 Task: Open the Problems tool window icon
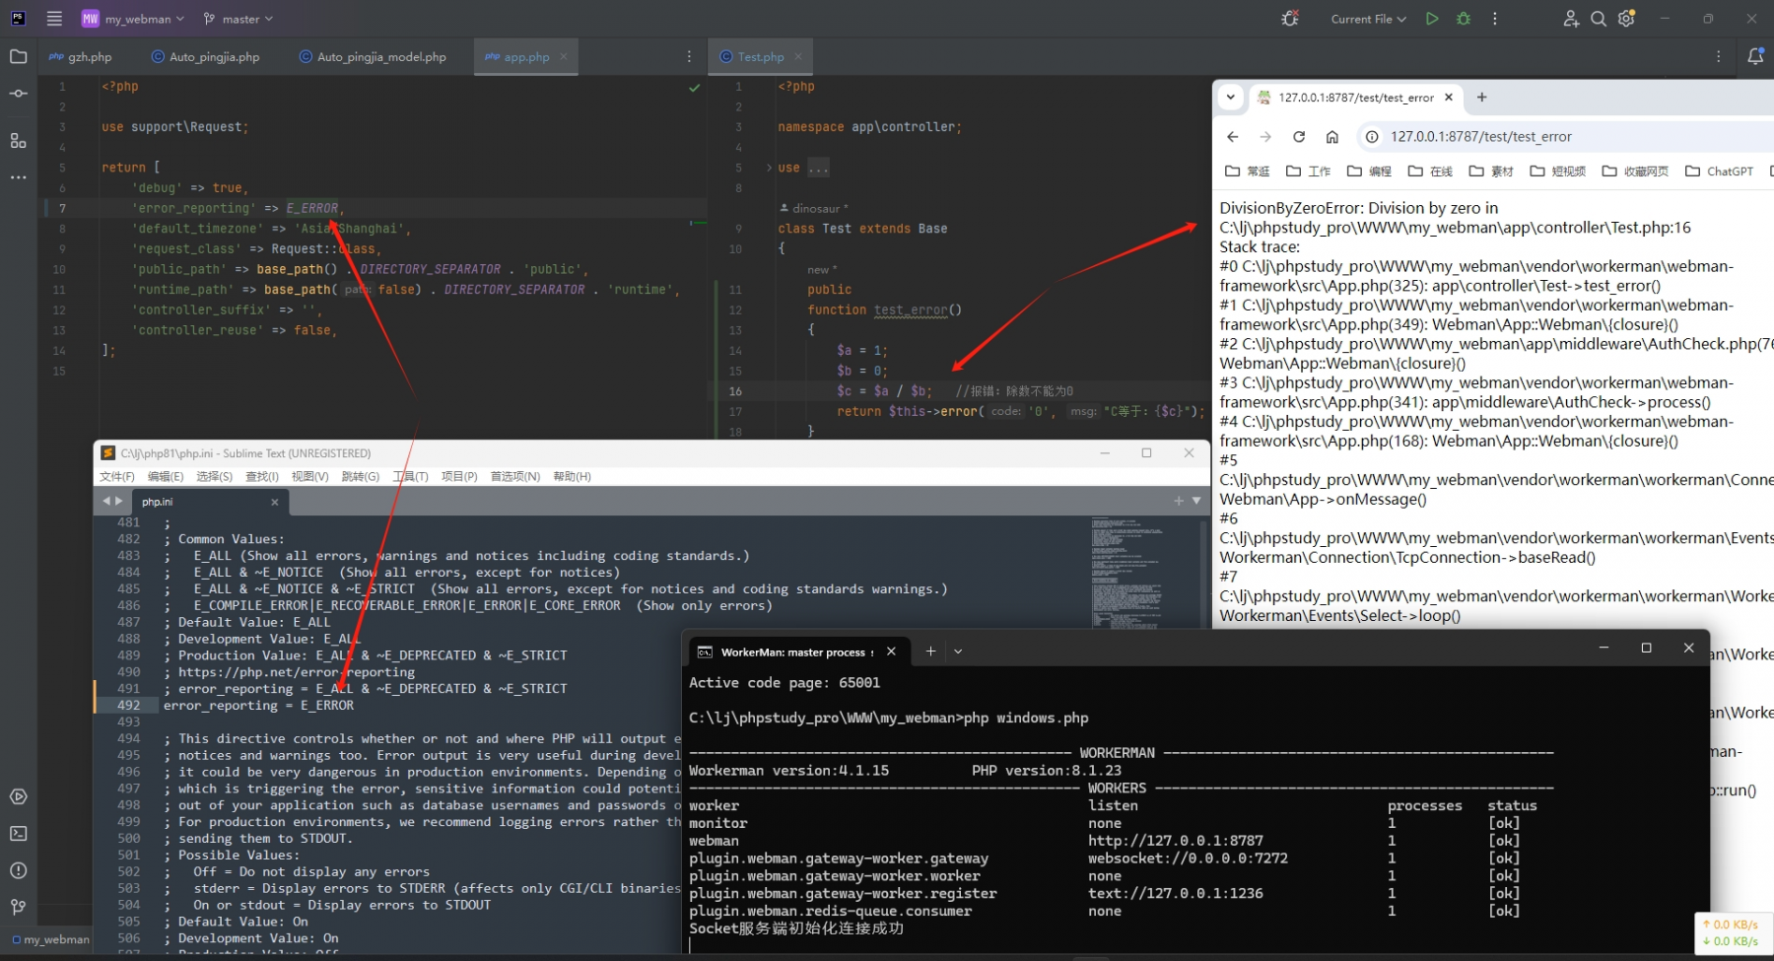18,870
